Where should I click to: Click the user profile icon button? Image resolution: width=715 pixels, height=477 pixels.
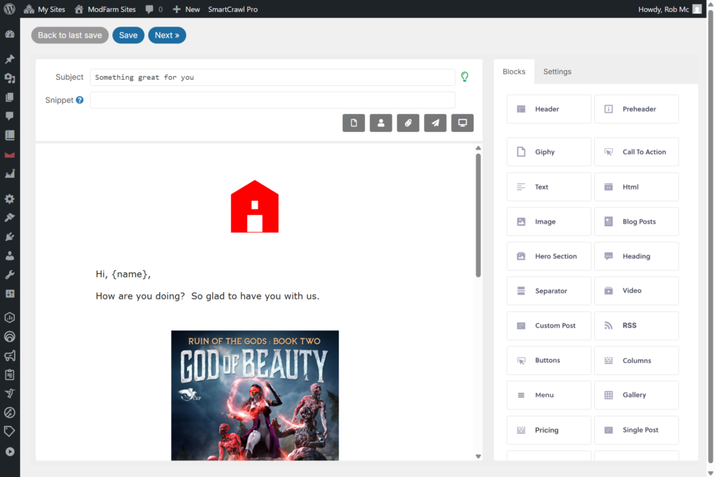(x=381, y=123)
